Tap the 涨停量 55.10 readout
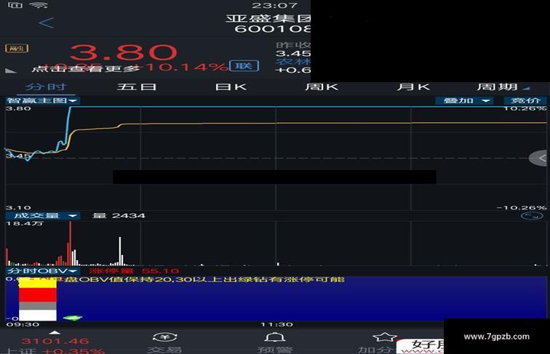This screenshot has width=550, height=354. coord(135,271)
